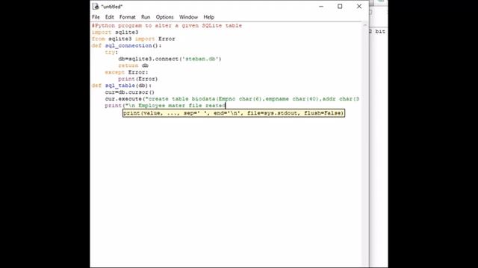Click the IDLE Python icon in title bar
Viewport: 478px width, 268px height.
click(96, 7)
